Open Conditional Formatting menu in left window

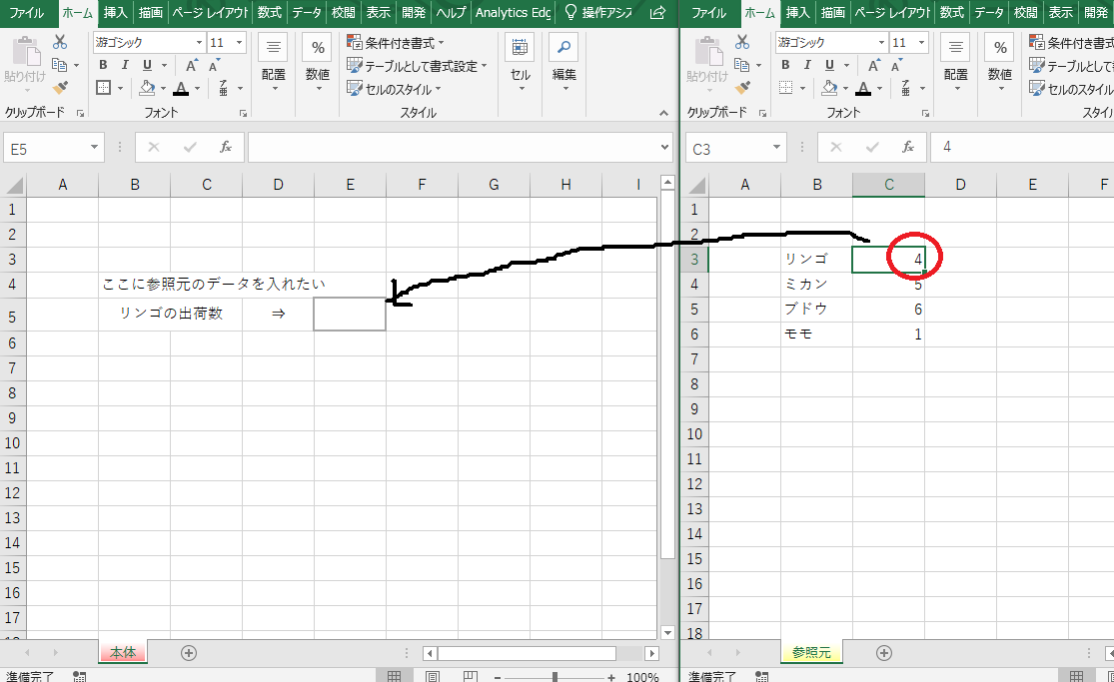point(395,43)
